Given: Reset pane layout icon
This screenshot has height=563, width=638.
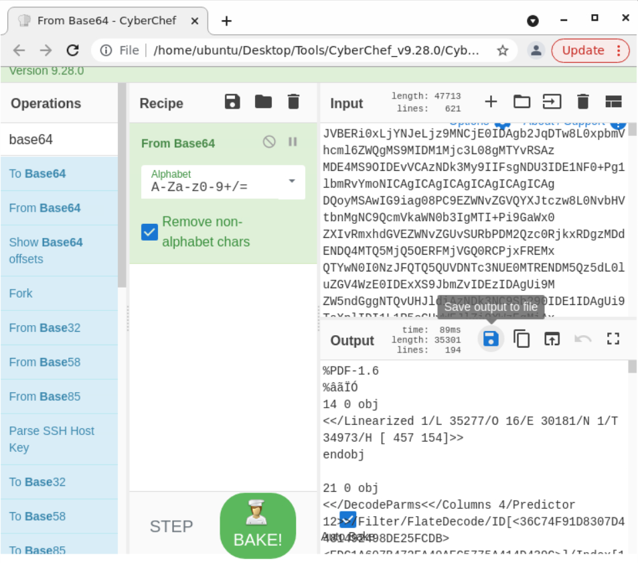Looking at the screenshot, I should [613, 102].
